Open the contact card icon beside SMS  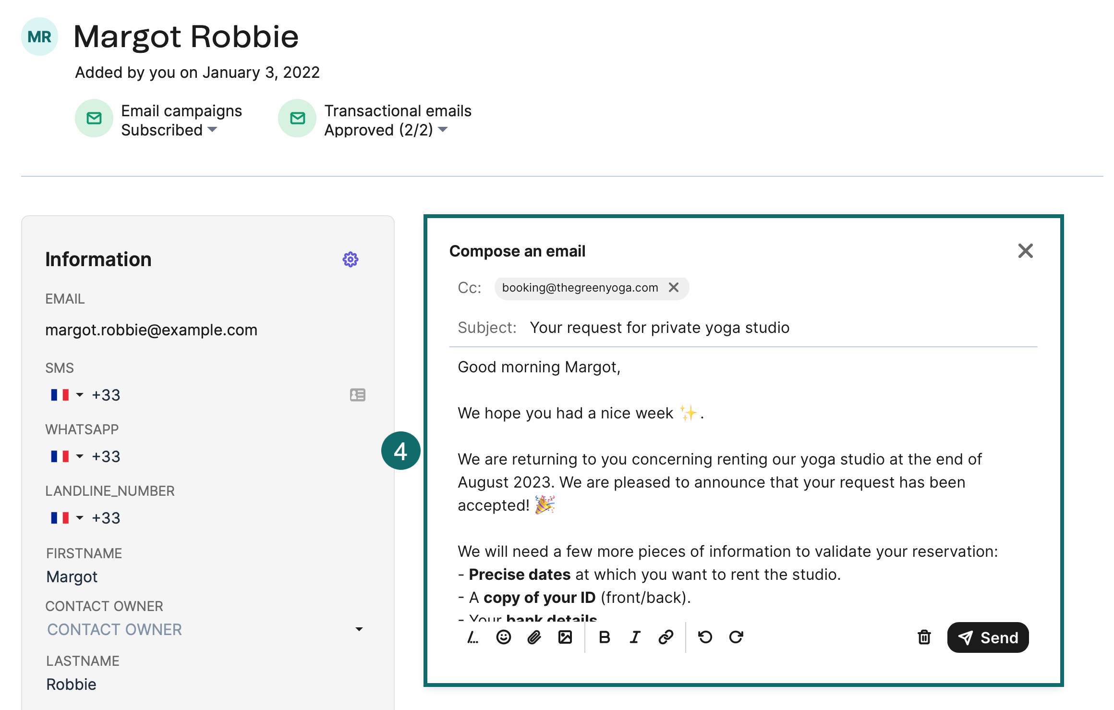[358, 395]
